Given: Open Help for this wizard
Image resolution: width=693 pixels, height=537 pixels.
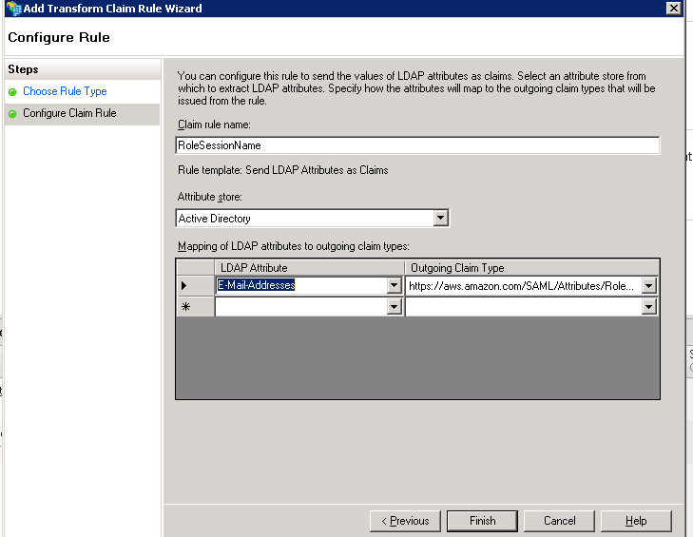Looking at the screenshot, I should [x=636, y=521].
